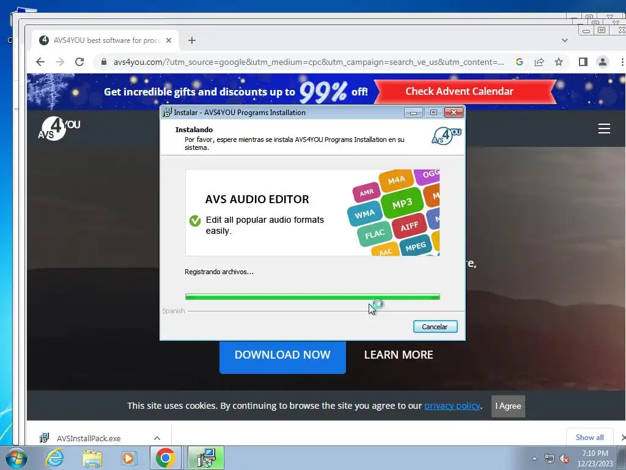Click the AVS4YOU website logo
Viewport: 626px width, 470px height.
coord(59,129)
